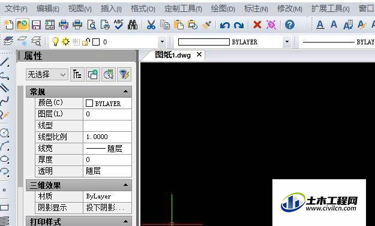The width and height of the screenshot is (375, 226).
Task: Toggle layer freeze sun icon
Action: [65, 42]
